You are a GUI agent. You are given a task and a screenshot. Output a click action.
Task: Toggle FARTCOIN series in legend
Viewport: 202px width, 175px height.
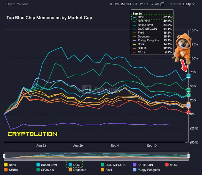click(x=143, y=165)
